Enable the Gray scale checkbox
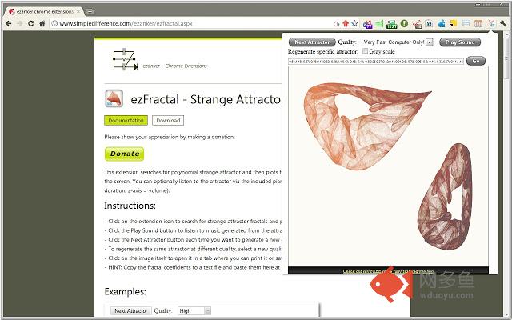Screen dimensions: 512x320 366,51
